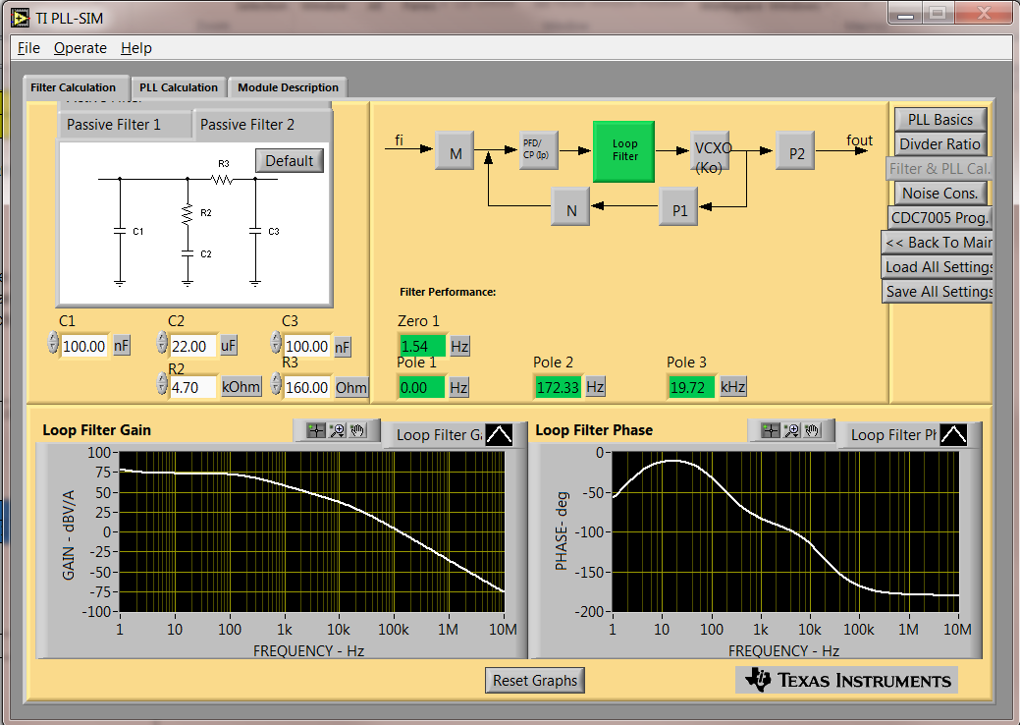This screenshot has width=1020, height=725.
Task: Open the C3 nF unit selector
Action: point(343,347)
